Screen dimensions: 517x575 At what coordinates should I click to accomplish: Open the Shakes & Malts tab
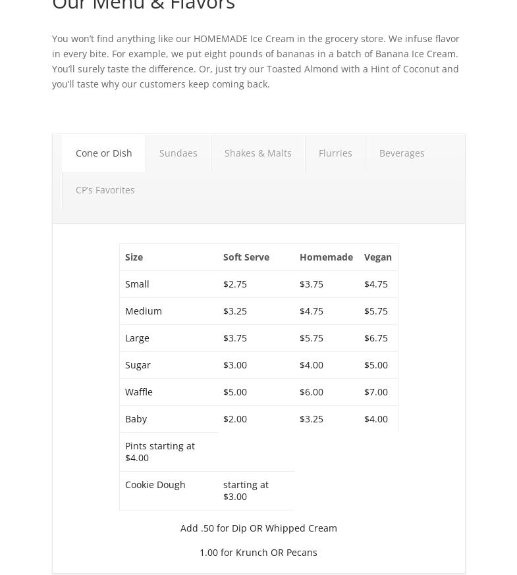[258, 153]
